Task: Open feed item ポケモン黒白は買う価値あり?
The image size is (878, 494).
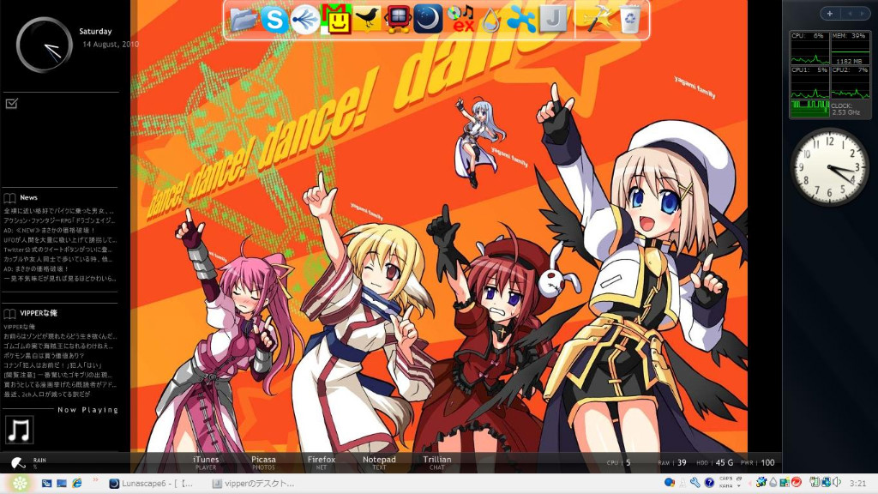Action: pyautogui.click(x=44, y=356)
